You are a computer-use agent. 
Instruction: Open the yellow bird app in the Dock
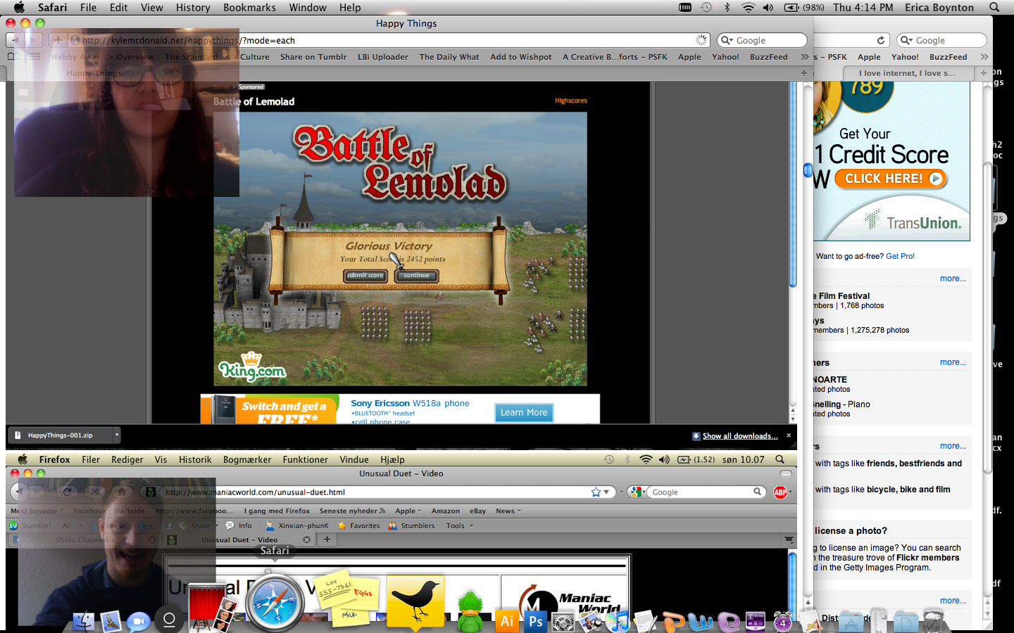[x=415, y=602]
